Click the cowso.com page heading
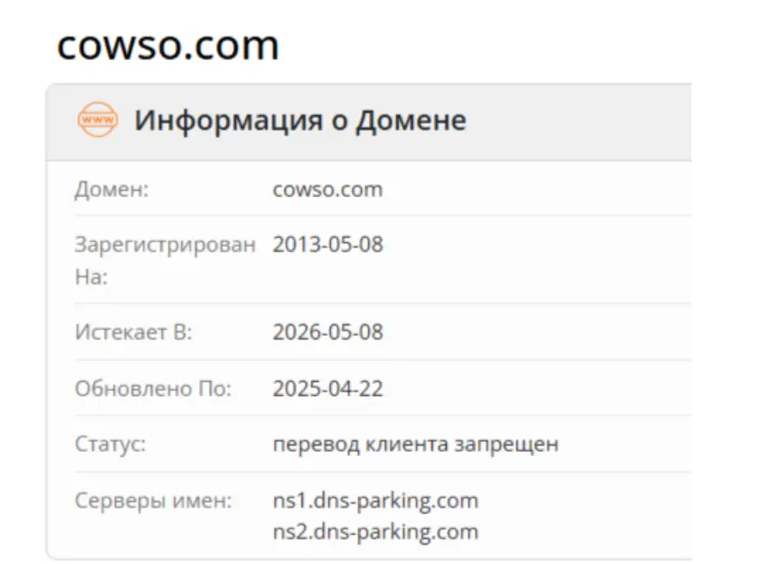757x564 pixels. pyautogui.click(x=166, y=44)
